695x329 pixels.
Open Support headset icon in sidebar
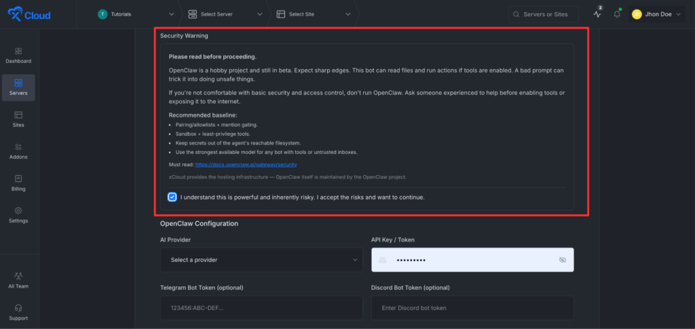(18, 307)
